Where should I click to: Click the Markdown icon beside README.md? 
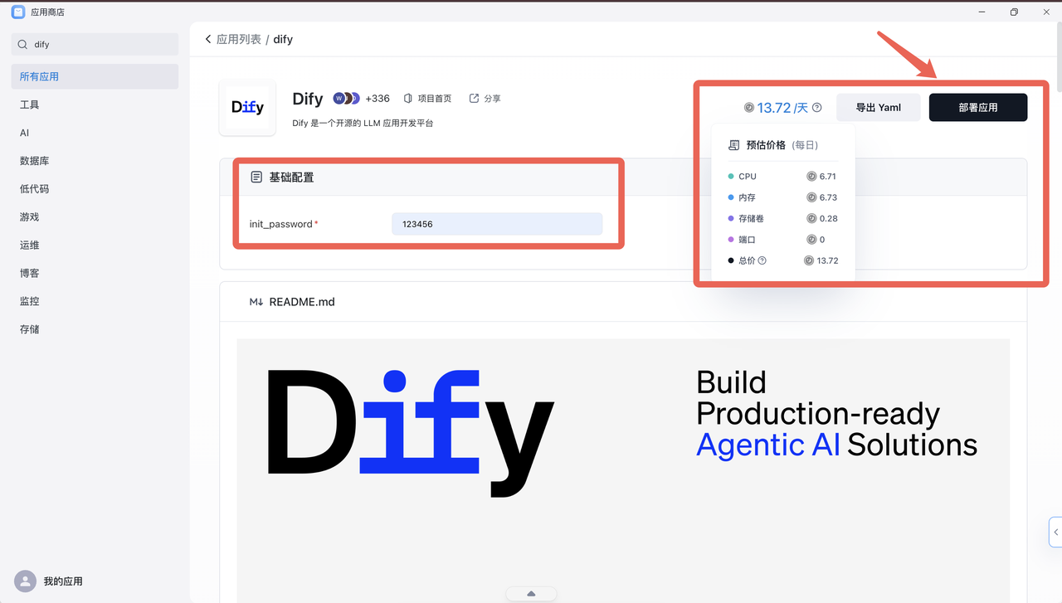point(256,302)
